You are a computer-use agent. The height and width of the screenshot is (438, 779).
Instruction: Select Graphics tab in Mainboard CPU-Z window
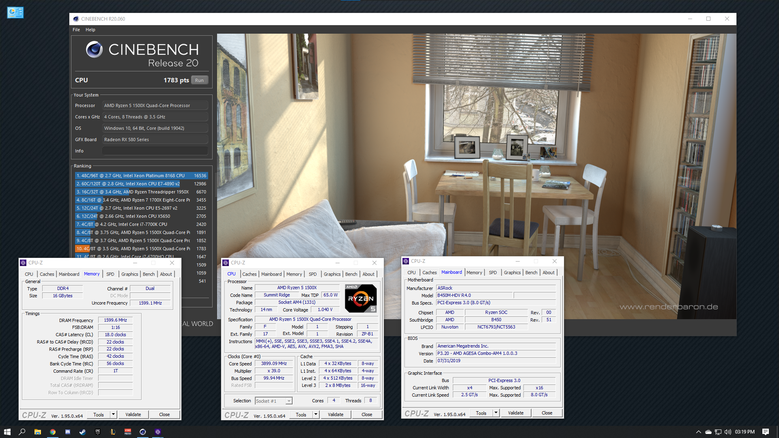[x=512, y=273]
